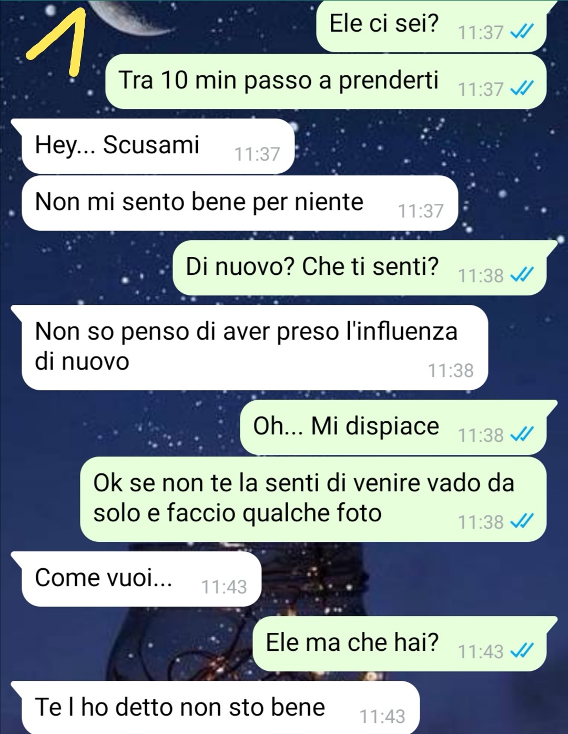Click the 11:43 timestamp on 'Come vuoi...'
568x734 pixels.
[224, 587]
